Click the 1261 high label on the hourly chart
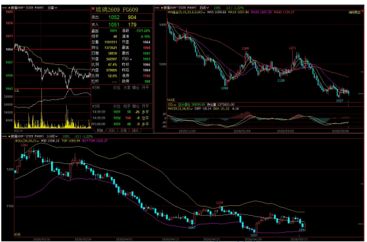 [x=24, y=145]
